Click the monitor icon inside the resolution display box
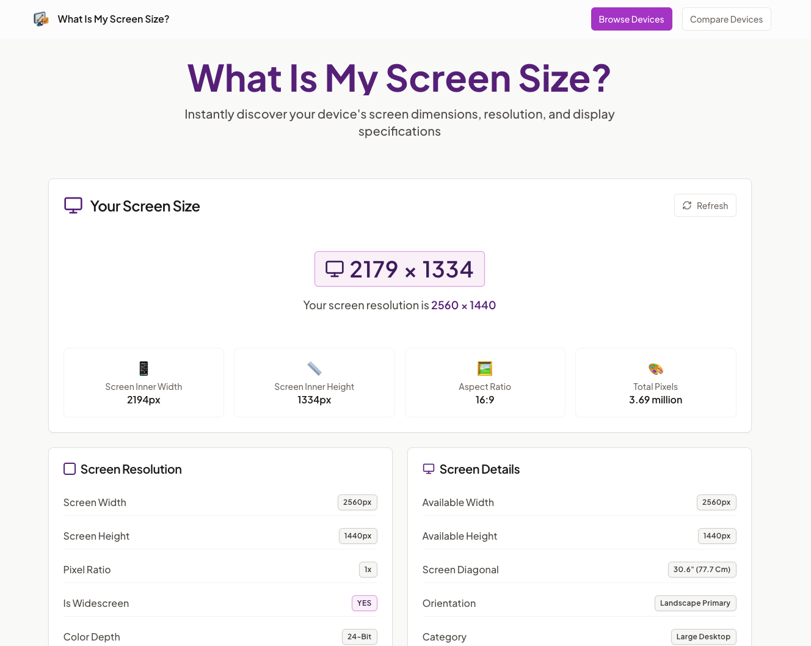The image size is (811, 646). [334, 268]
